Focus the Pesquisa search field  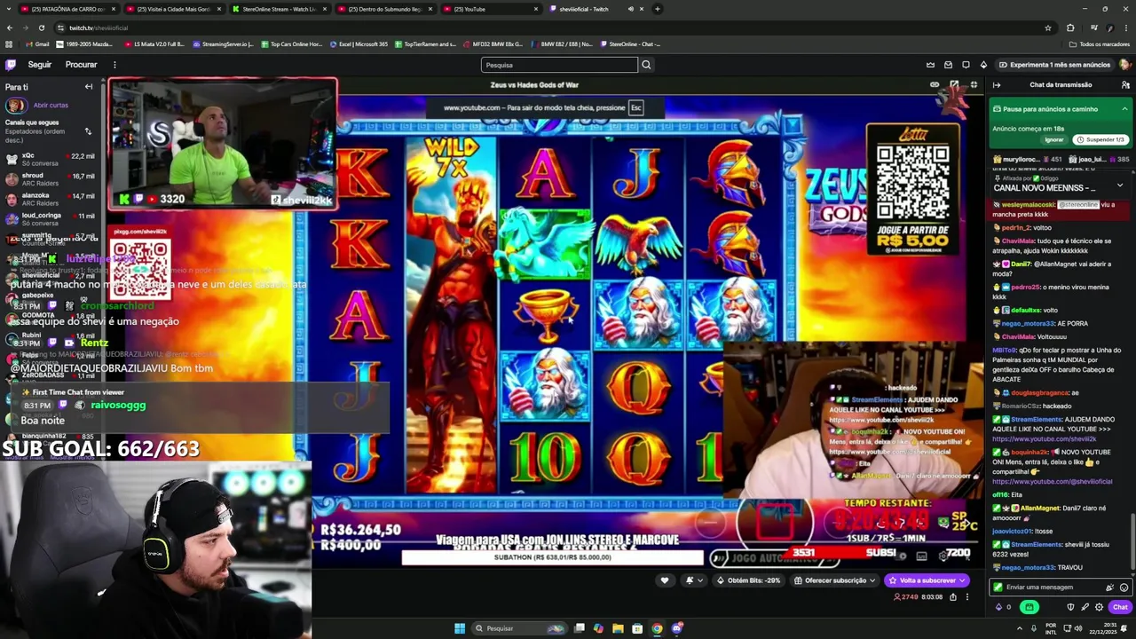559,65
